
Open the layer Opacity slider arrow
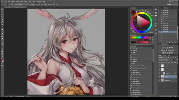click(177, 60)
